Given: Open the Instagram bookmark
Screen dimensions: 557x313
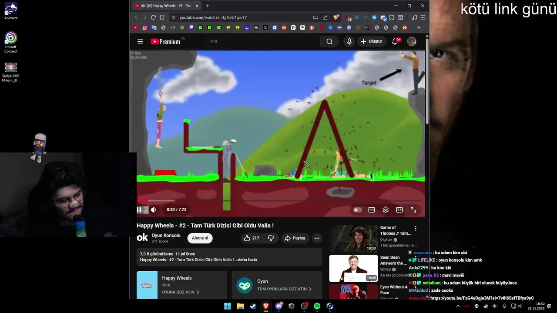Looking at the screenshot, I should (x=145, y=27).
